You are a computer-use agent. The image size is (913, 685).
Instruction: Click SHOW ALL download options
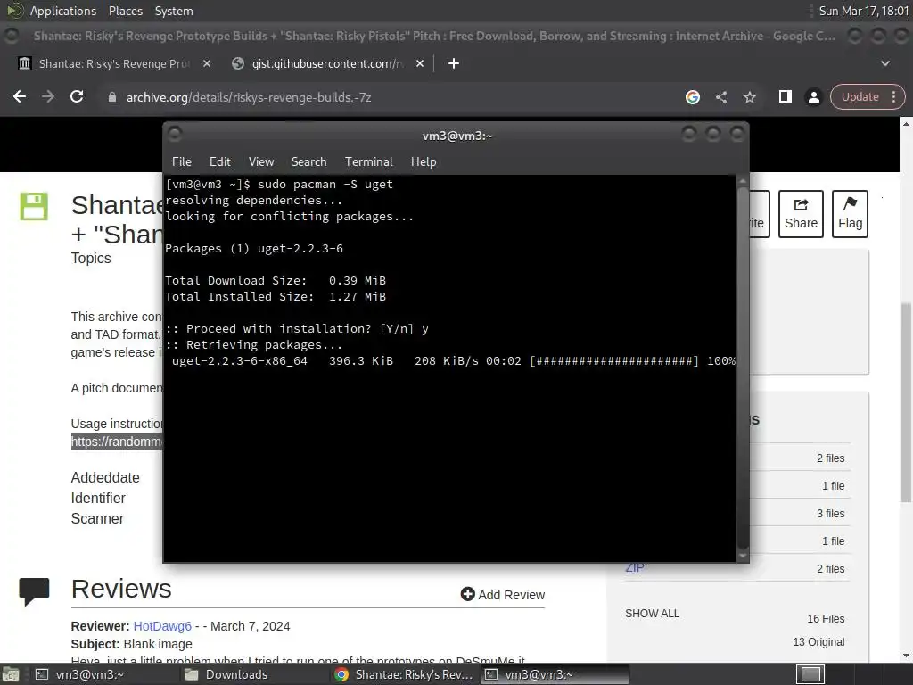tap(652, 614)
